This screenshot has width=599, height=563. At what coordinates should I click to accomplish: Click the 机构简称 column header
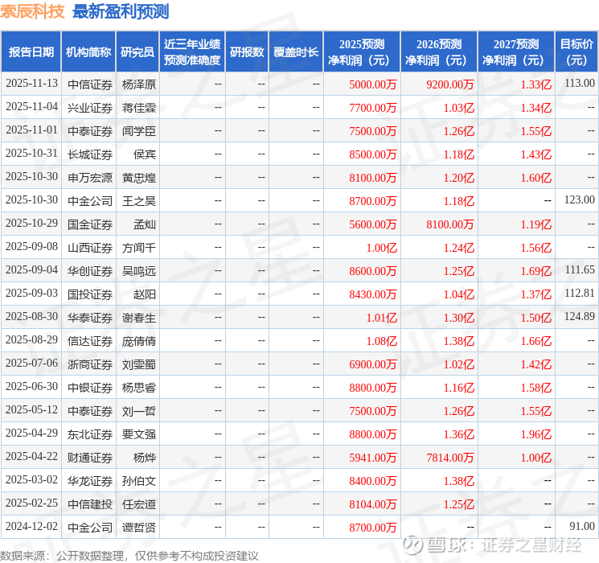coord(88,52)
